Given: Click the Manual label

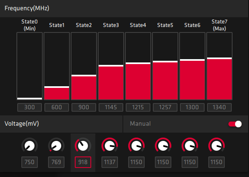Looking at the screenshot, I should click(x=140, y=124).
